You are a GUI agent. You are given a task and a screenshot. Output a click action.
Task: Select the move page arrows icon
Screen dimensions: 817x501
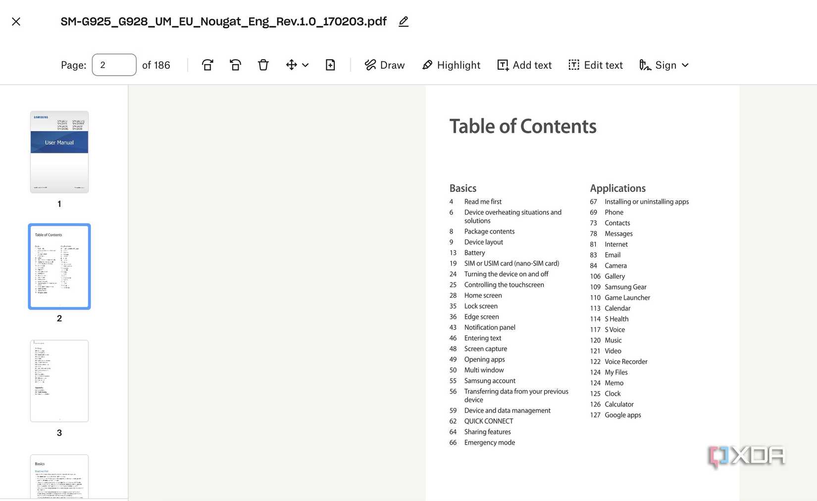tap(291, 65)
